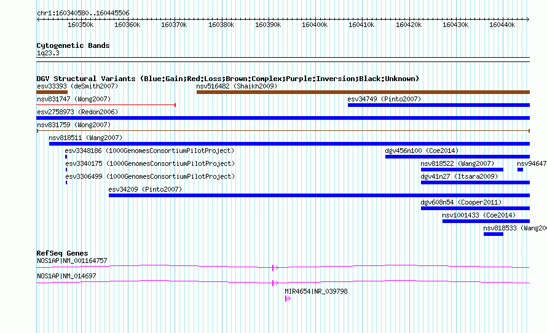Screen dimensions: 547x333
Task: Open the esv3340175 1000GenomesConsortiumPilotProject label
Action: point(150,163)
